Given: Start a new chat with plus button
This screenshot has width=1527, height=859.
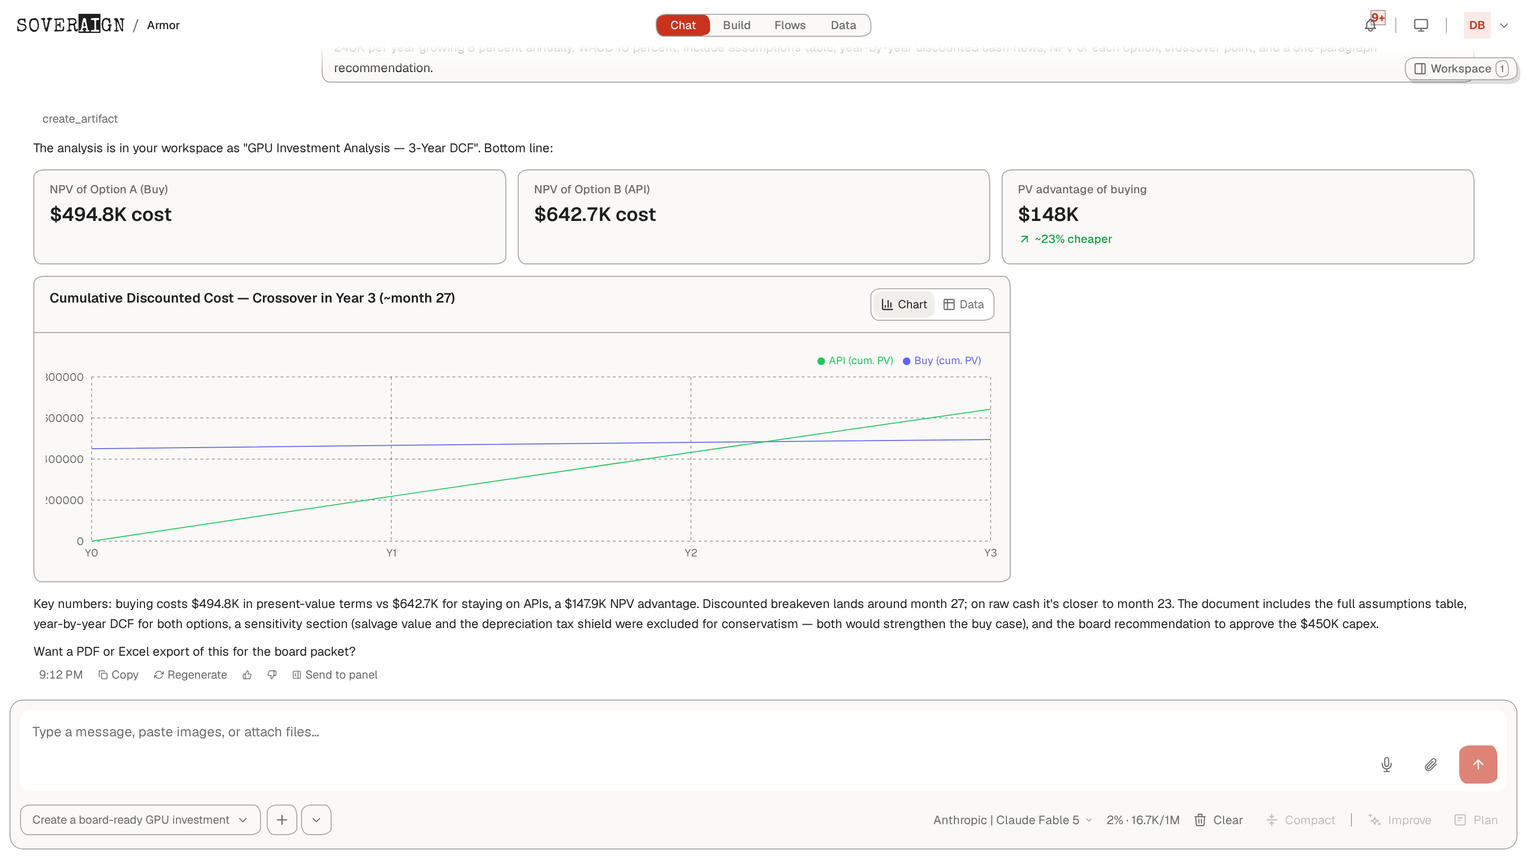Looking at the screenshot, I should coord(282,820).
